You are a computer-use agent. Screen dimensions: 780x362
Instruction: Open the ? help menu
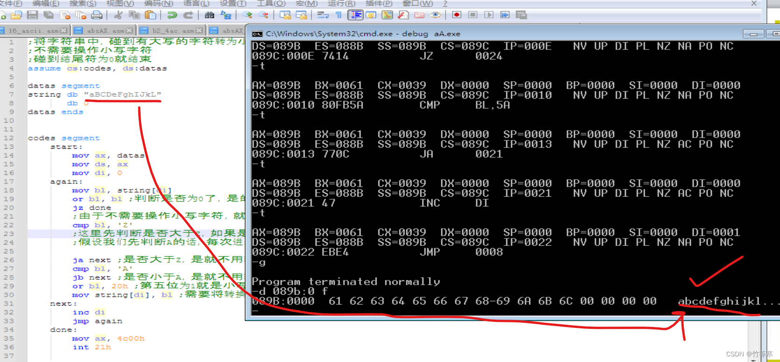tap(445, 3)
